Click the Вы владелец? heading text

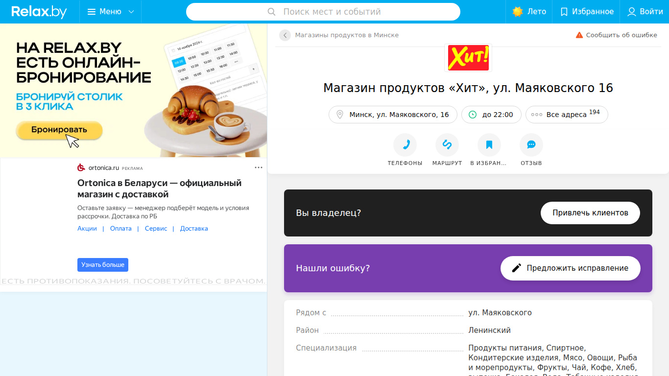coord(329,213)
